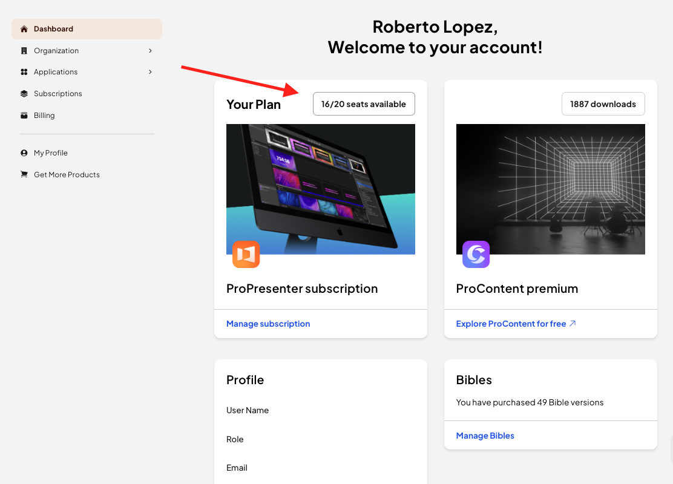
Task: Open Get More Products in sidebar
Action: click(87, 174)
